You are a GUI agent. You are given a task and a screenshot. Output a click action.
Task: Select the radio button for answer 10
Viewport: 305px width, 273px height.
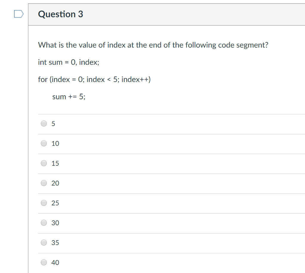pyautogui.click(x=43, y=143)
